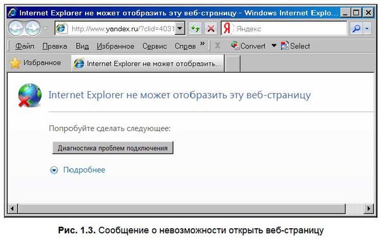
Task: Click the Convert toolbar button
Action: pyautogui.click(x=248, y=46)
